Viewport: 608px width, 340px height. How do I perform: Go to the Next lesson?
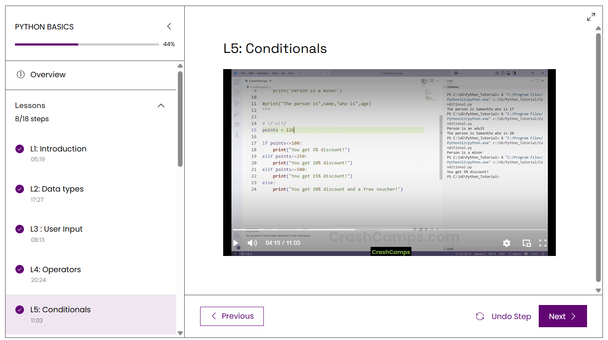pyautogui.click(x=563, y=316)
